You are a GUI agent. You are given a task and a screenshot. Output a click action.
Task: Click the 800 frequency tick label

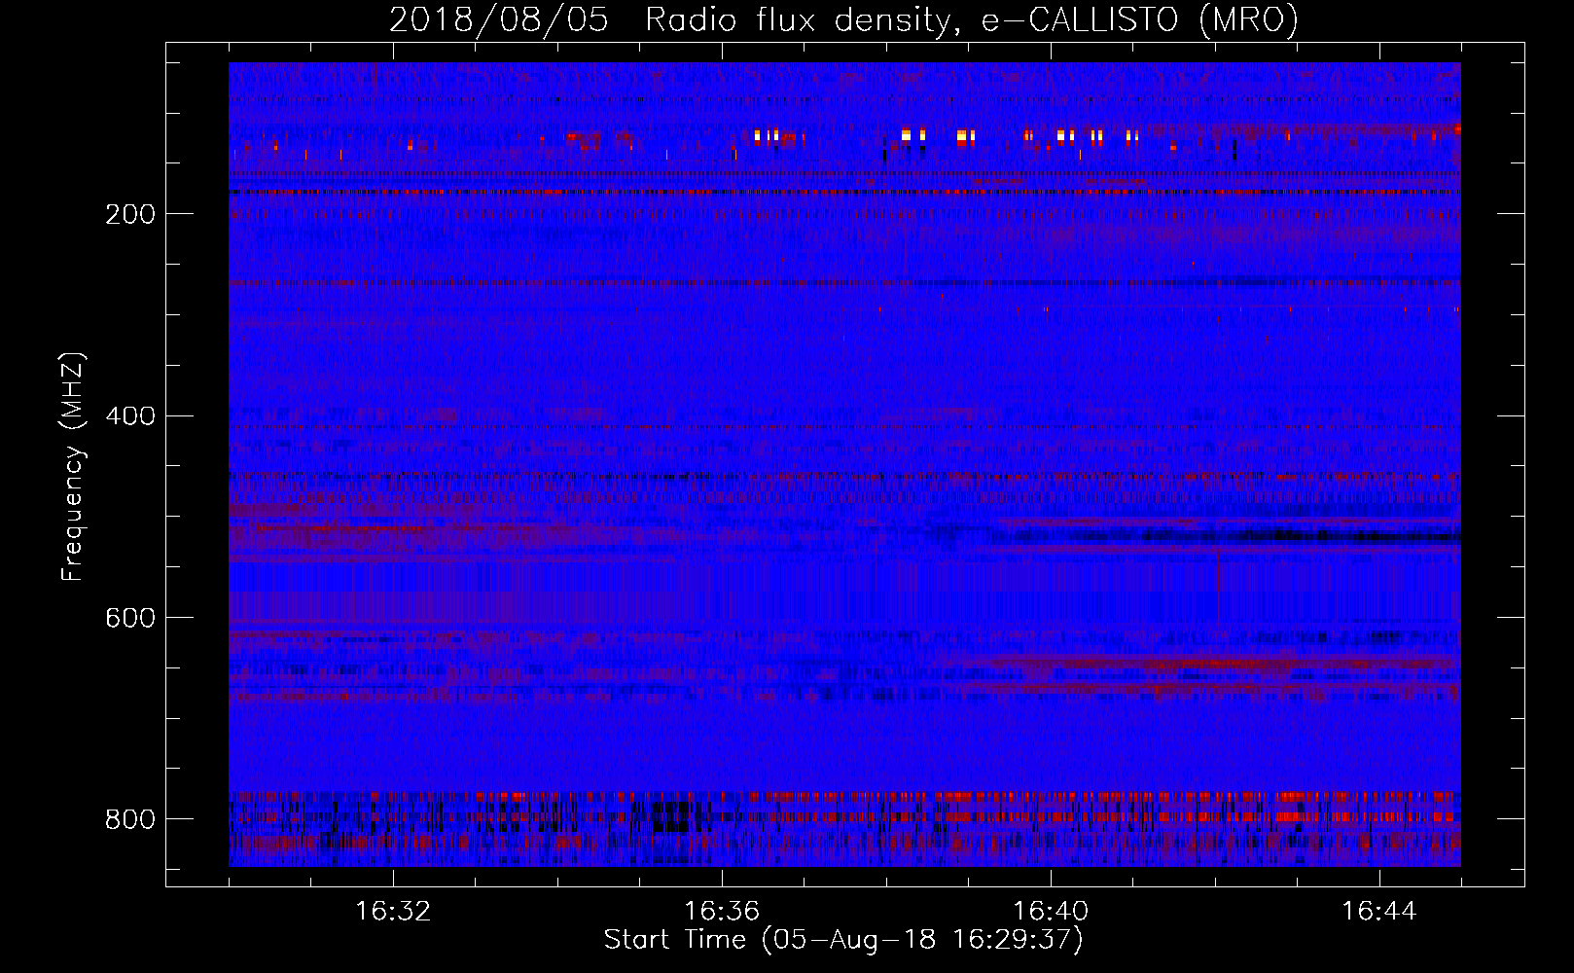(x=129, y=819)
